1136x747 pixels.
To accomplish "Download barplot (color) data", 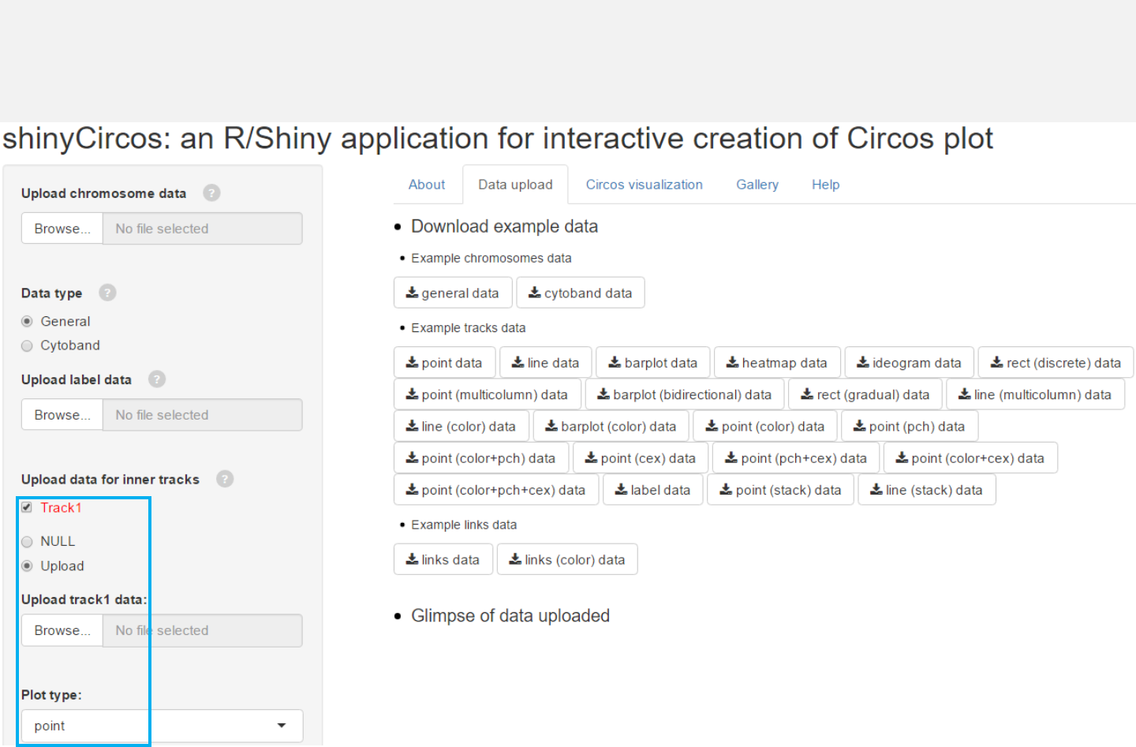I will [x=611, y=427].
